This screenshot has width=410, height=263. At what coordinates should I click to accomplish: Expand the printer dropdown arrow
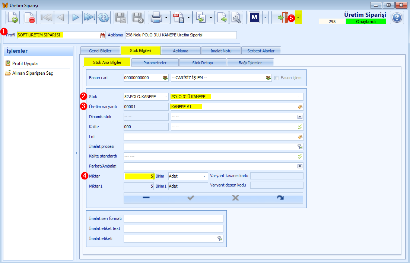(x=166, y=17)
